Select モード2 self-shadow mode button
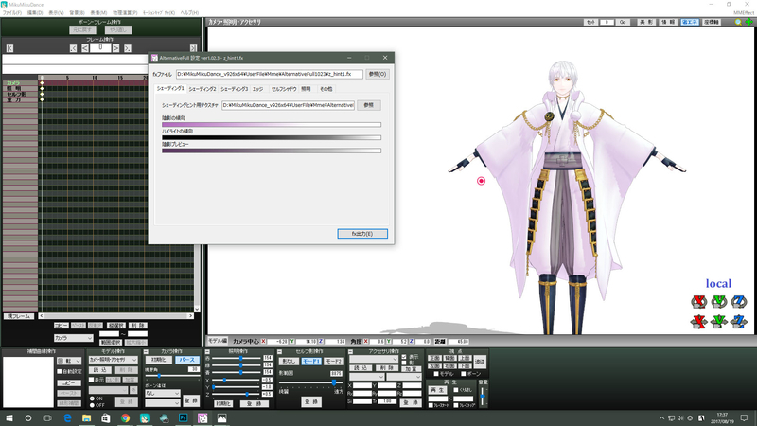The image size is (757, 426). tap(333, 361)
